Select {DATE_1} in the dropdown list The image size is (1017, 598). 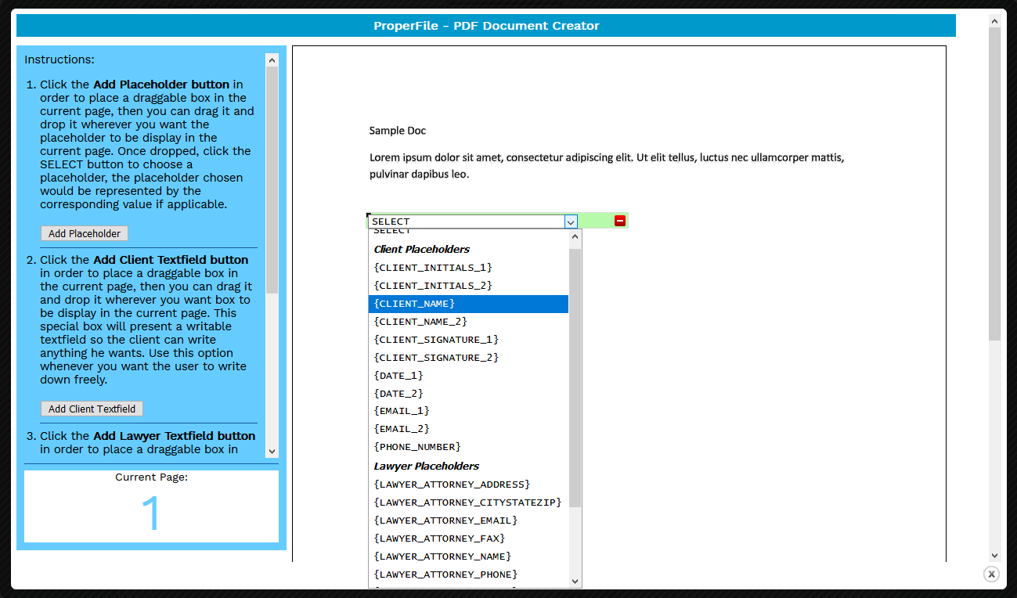click(468, 376)
